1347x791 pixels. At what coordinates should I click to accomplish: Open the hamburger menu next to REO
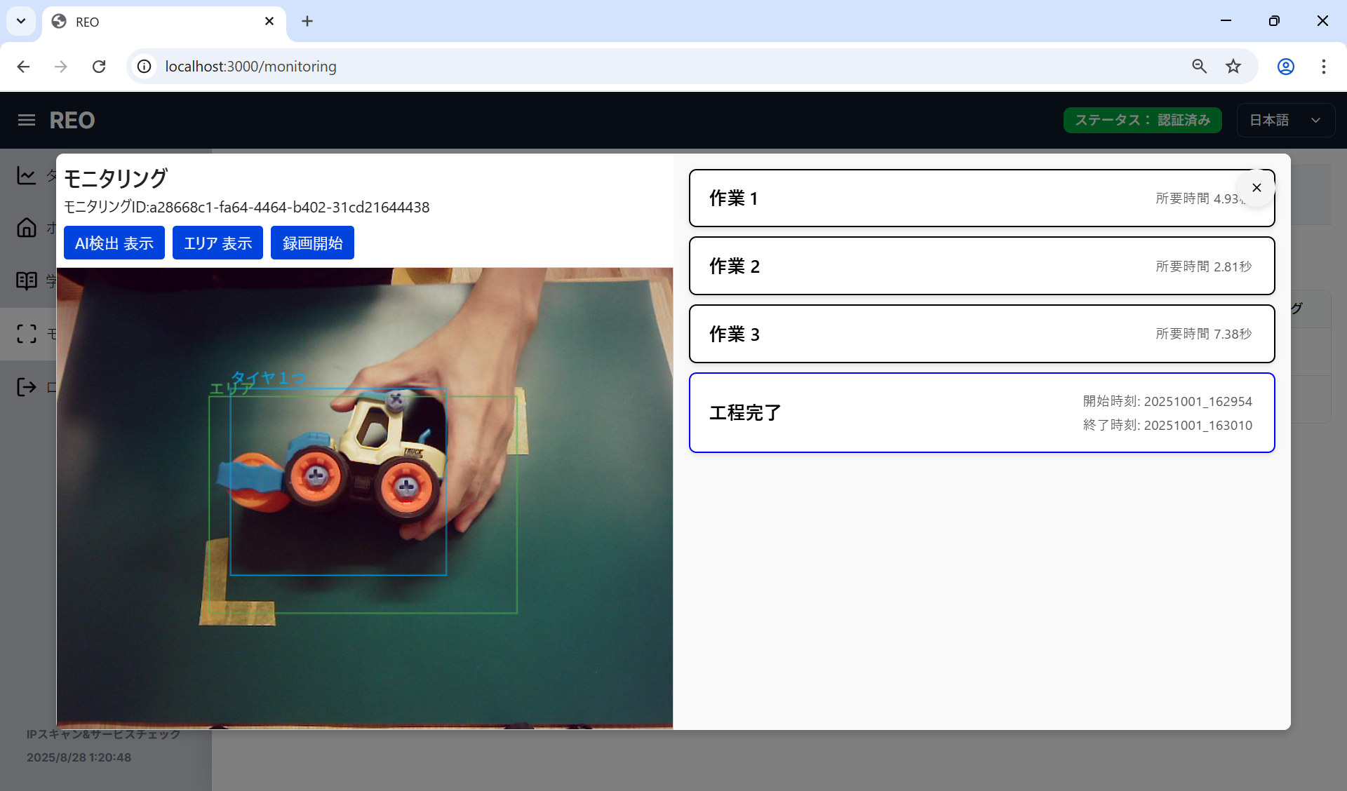pyautogui.click(x=27, y=120)
